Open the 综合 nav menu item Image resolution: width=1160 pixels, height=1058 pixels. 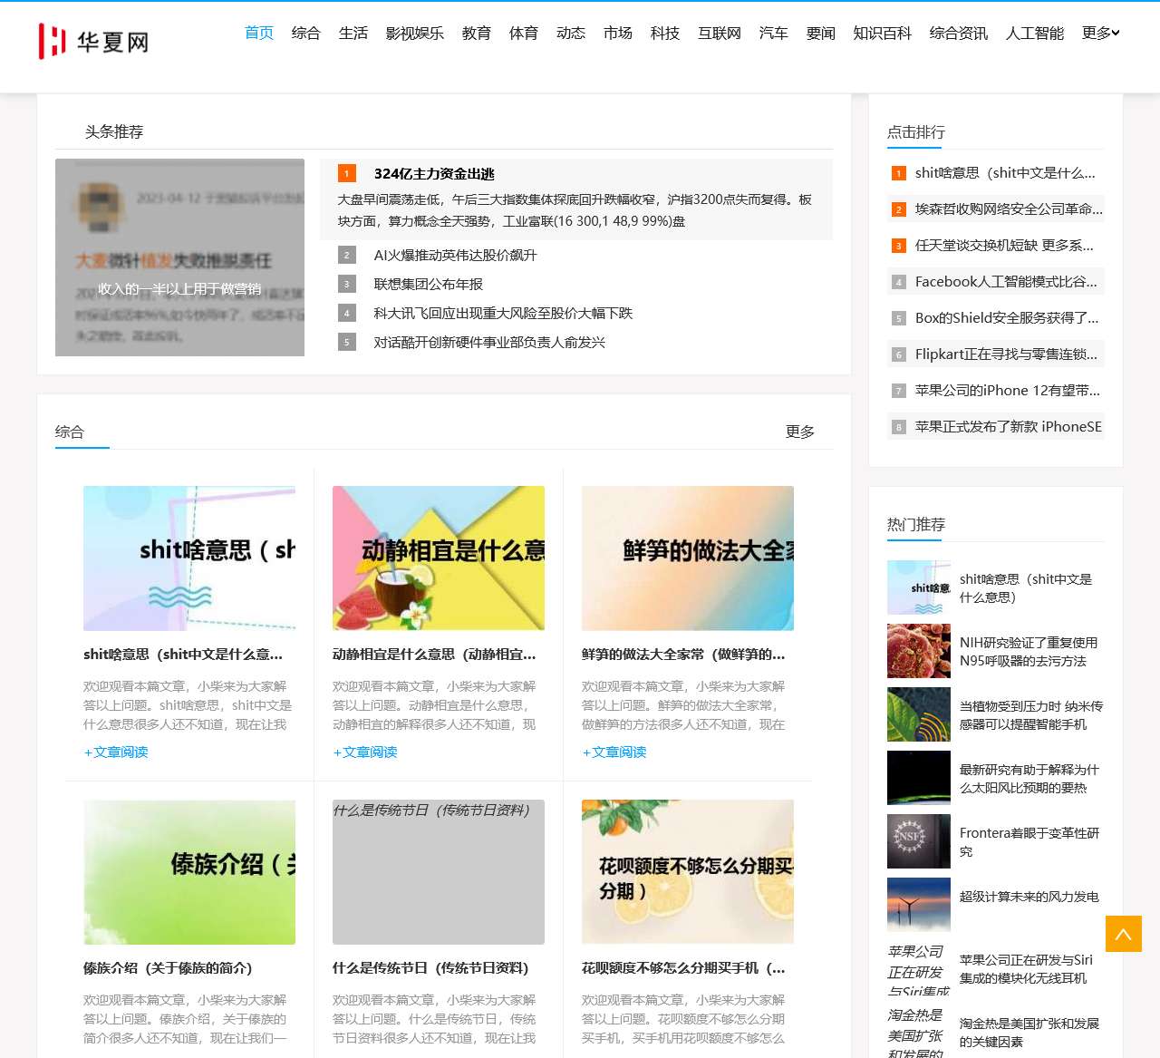306,33
